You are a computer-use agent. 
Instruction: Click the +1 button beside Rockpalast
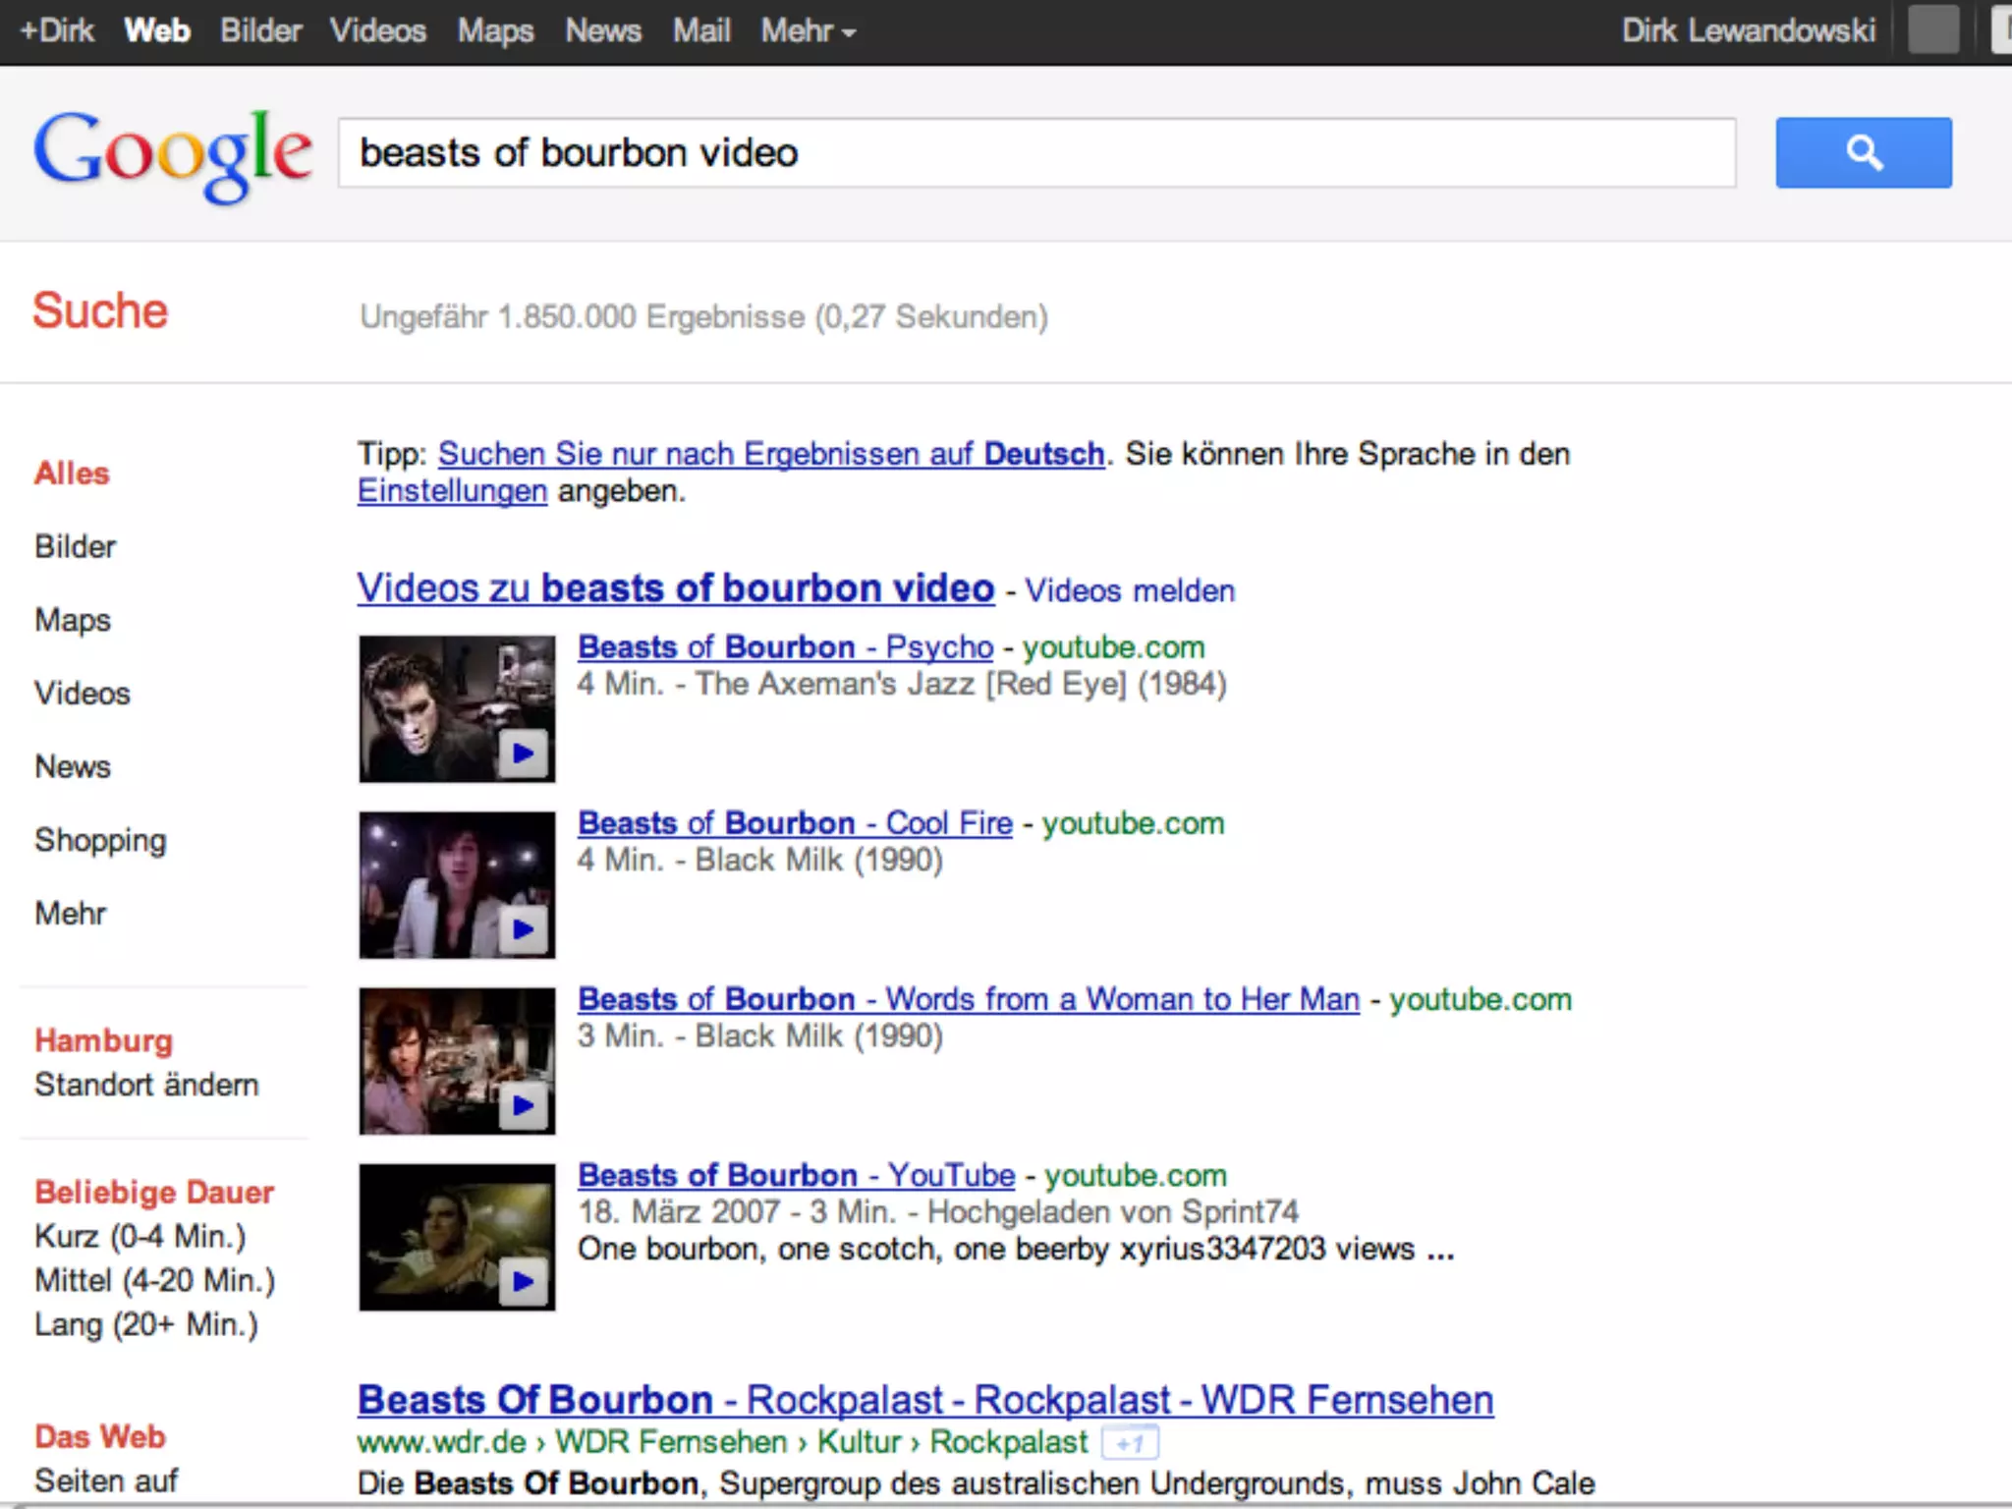click(x=1130, y=1443)
